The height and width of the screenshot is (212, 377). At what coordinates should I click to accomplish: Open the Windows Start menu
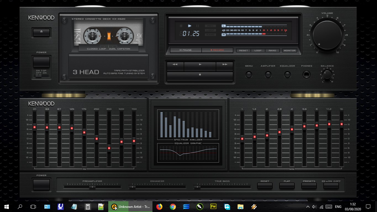[6, 206]
